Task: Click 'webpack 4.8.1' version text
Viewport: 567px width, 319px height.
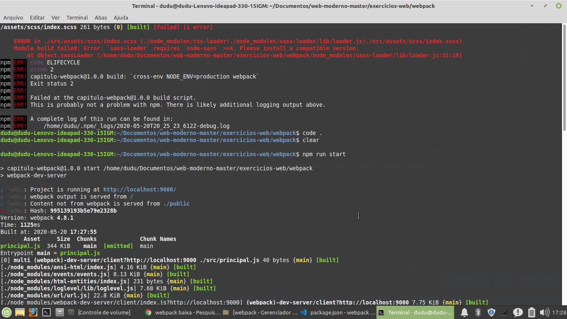Action: [x=52, y=218]
